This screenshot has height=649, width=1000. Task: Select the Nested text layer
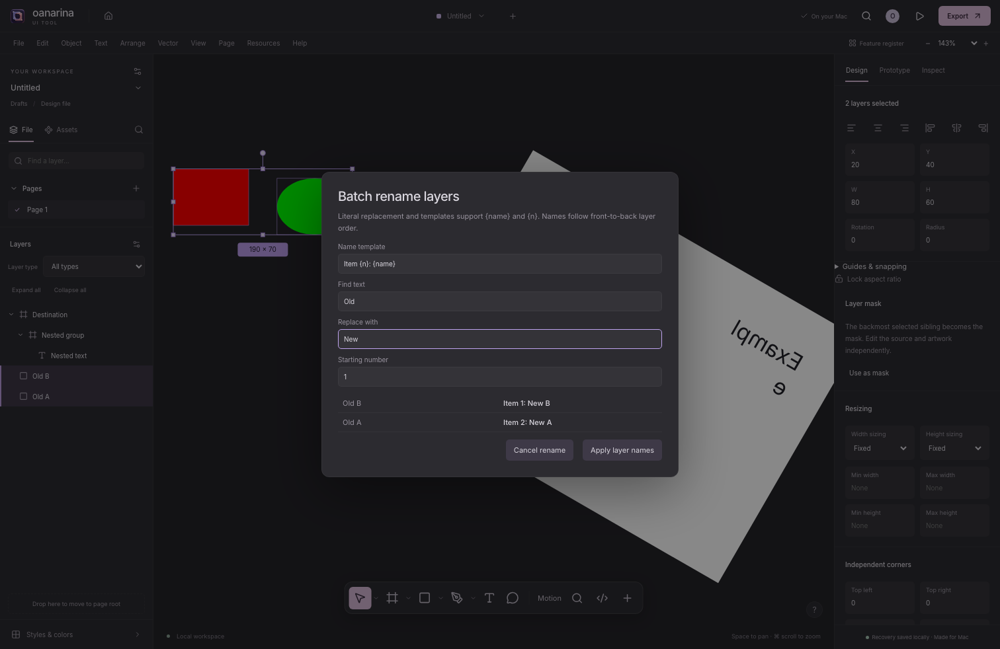(x=77, y=356)
